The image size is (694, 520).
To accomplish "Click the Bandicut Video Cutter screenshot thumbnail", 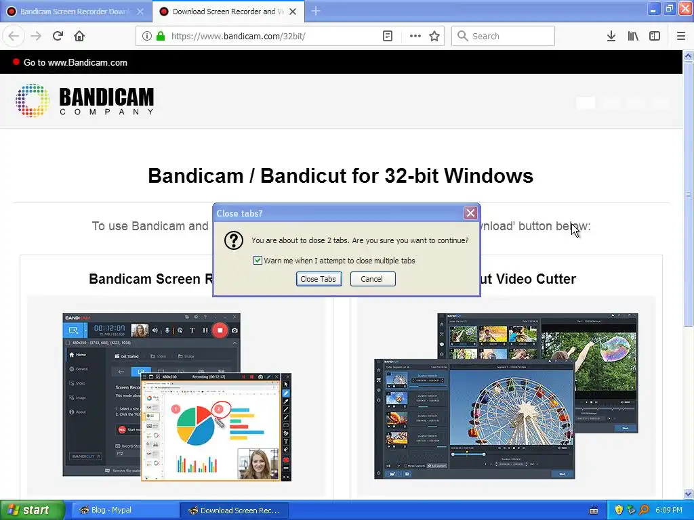I will click(x=506, y=395).
